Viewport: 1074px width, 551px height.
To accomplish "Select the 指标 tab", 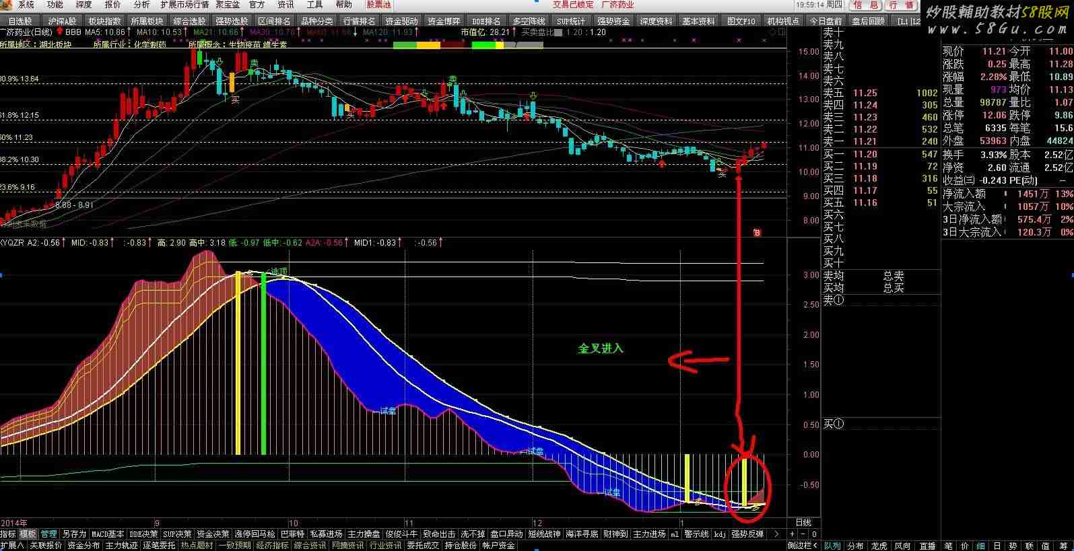I will pyautogui.click(x=8, y=534).
